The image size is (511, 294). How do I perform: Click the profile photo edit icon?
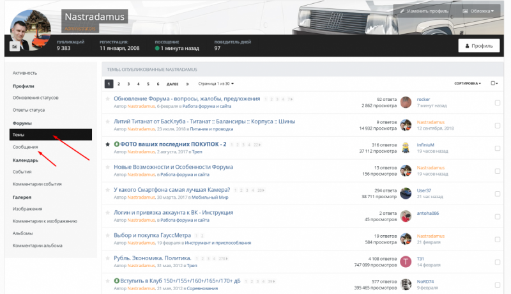click(15, 46)
